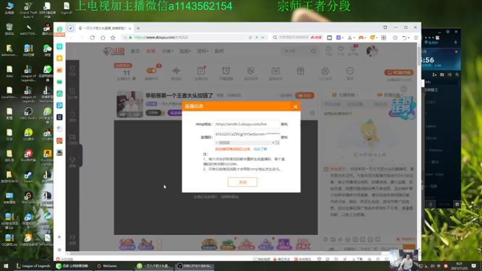Add sidebar app with plus icon
The image size is (482, 271).
[59, 237]
